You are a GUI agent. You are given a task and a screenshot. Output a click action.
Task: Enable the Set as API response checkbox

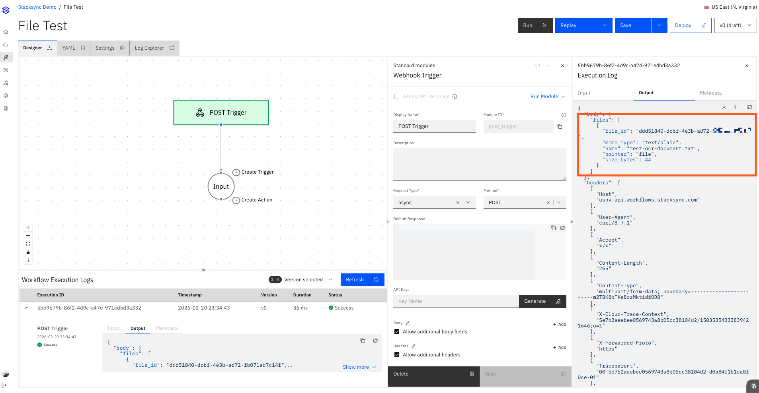pyautogui.click(x=396, y=97)
